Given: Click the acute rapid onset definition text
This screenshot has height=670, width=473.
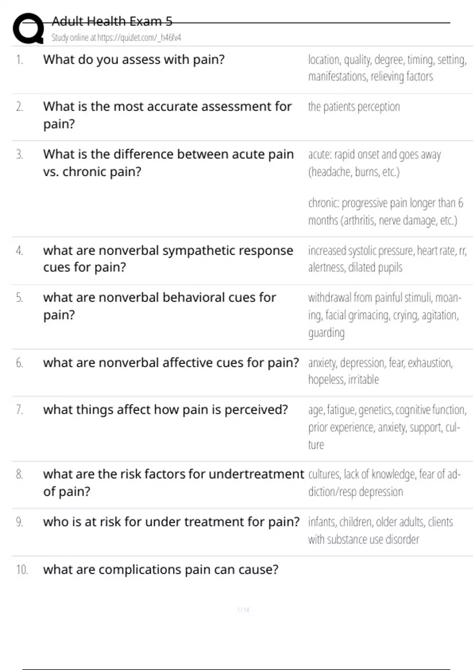Looking at the screenshot, I should (x=374, y=163).
